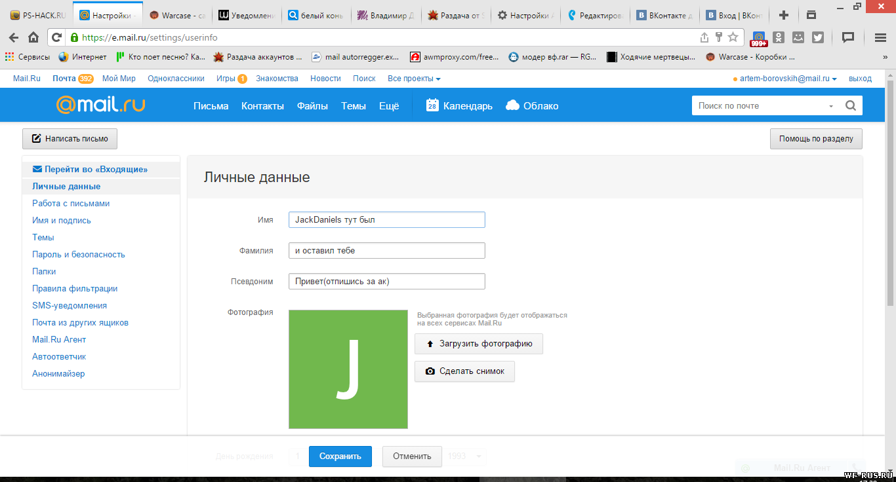Expand the mail search options arrow

point(831,106)
